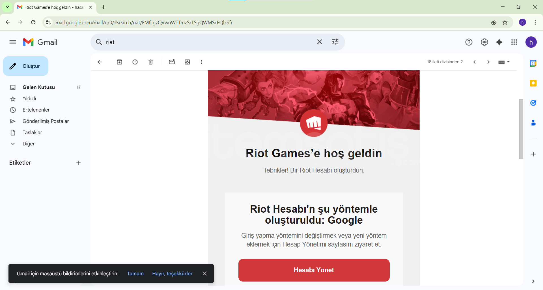Open Contacts side panel icon
The width and height of the screenshot is (543, 290).
click(x=533, y=123)
